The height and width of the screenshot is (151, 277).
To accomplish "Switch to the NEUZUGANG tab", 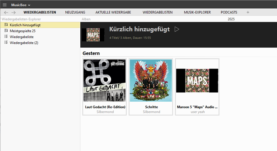I will coord(75,12).
